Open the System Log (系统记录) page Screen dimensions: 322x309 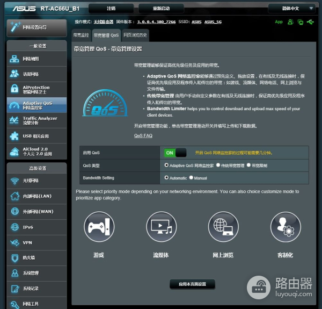pos(36,289)
